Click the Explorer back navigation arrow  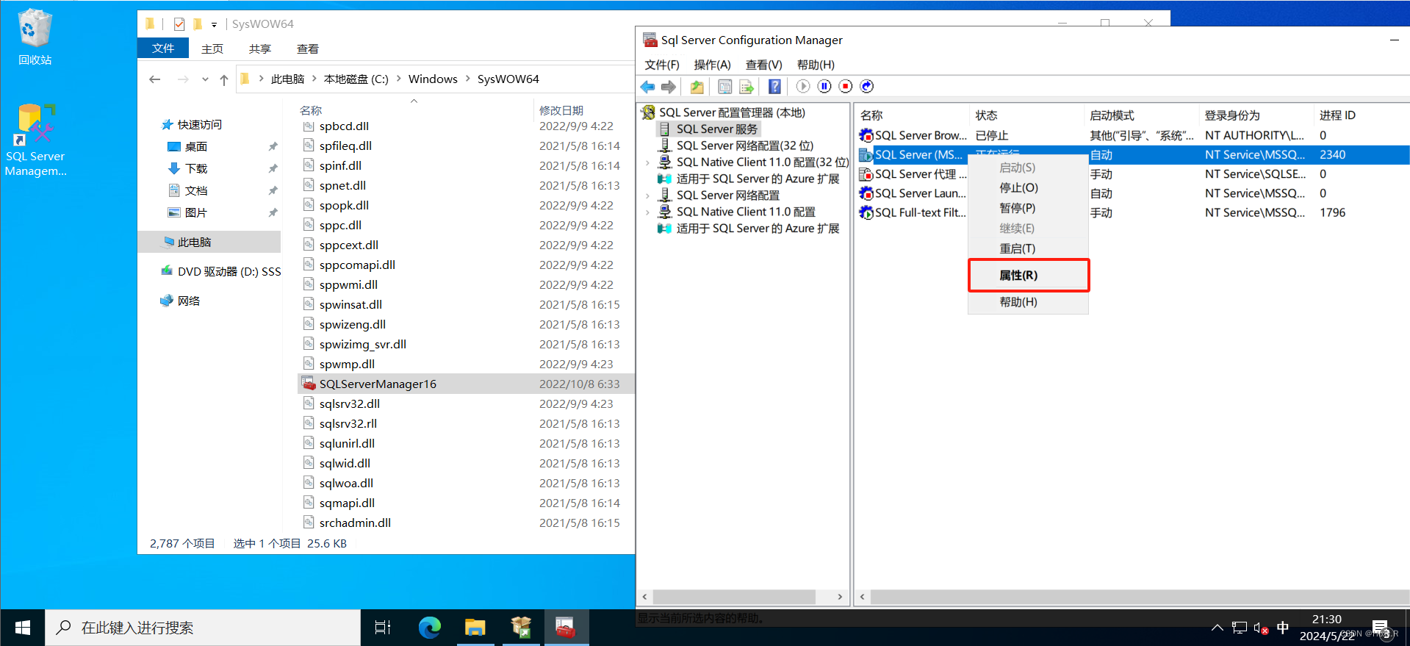(154, 79)
